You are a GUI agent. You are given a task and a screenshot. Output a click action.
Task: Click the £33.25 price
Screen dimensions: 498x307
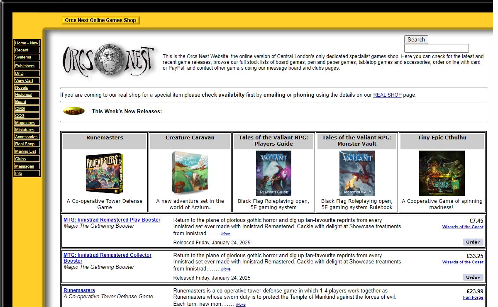[475, 256]
